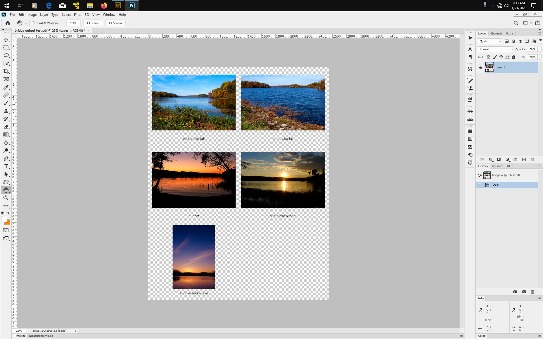
Task: Open the Opacity value dropdown arrow
Action: pyautogui.click(x=539, y=49)
